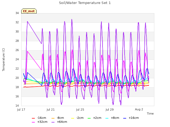Toggle the +2cm green legend entry
170x127 pixels.
tap(95, 118)
